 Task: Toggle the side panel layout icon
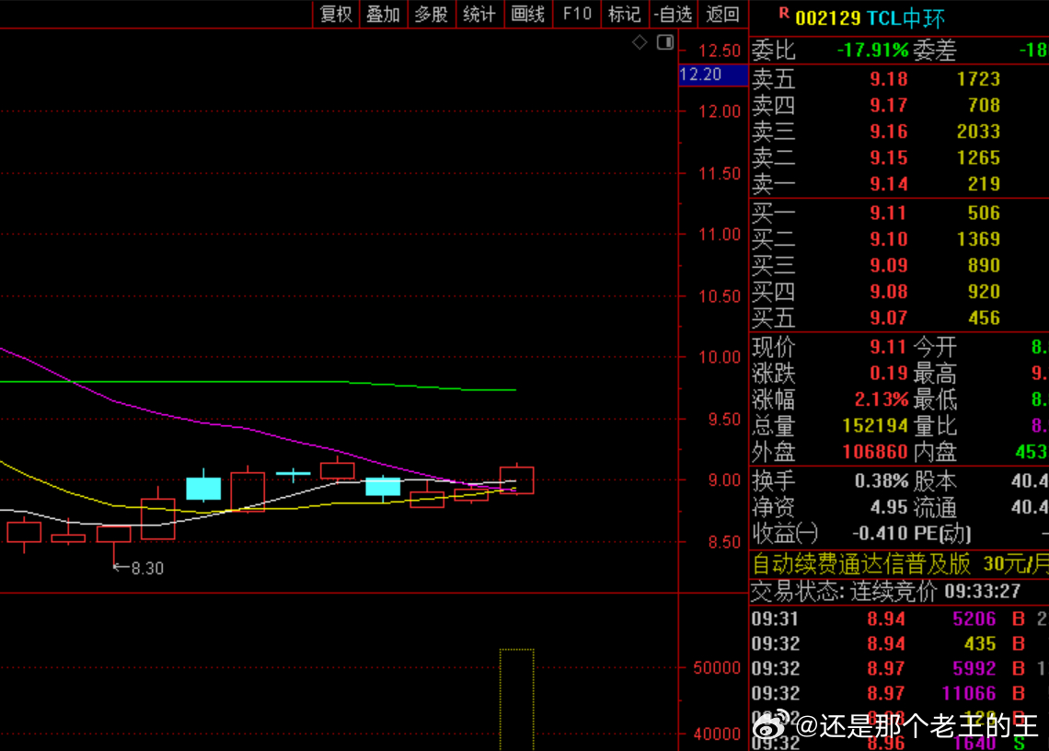[665, 43]
